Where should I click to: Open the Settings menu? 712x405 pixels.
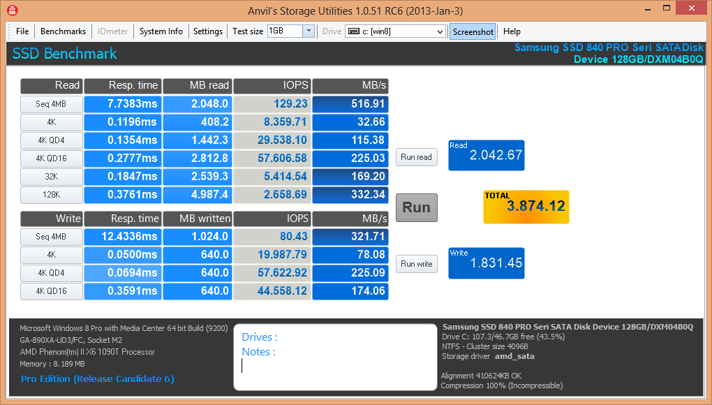207,31
